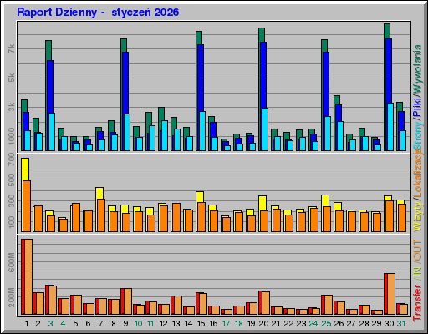Click the orange sites bar for day 15

[x=201, y=217]
